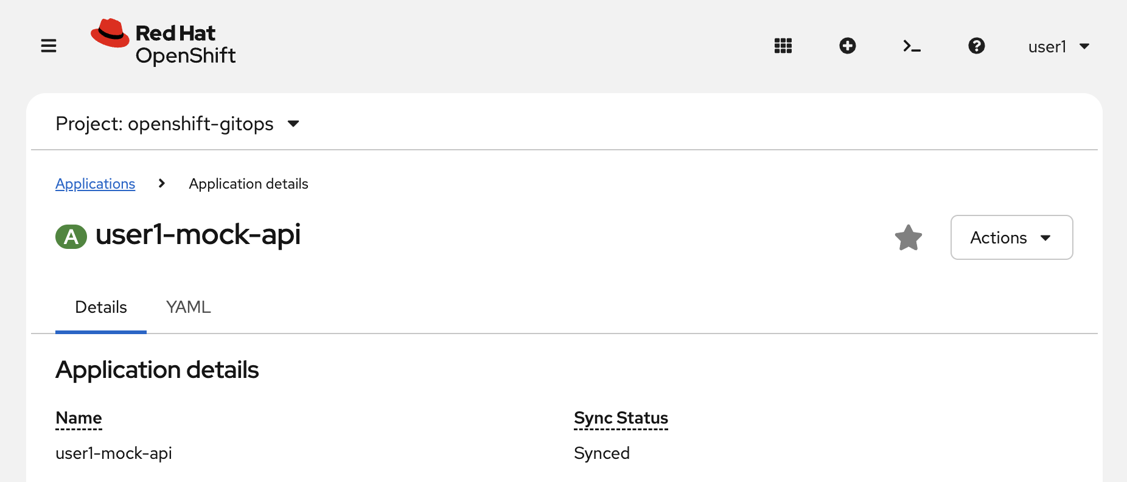
Task: Click the green application badge icon
Action: pos(71,236)
